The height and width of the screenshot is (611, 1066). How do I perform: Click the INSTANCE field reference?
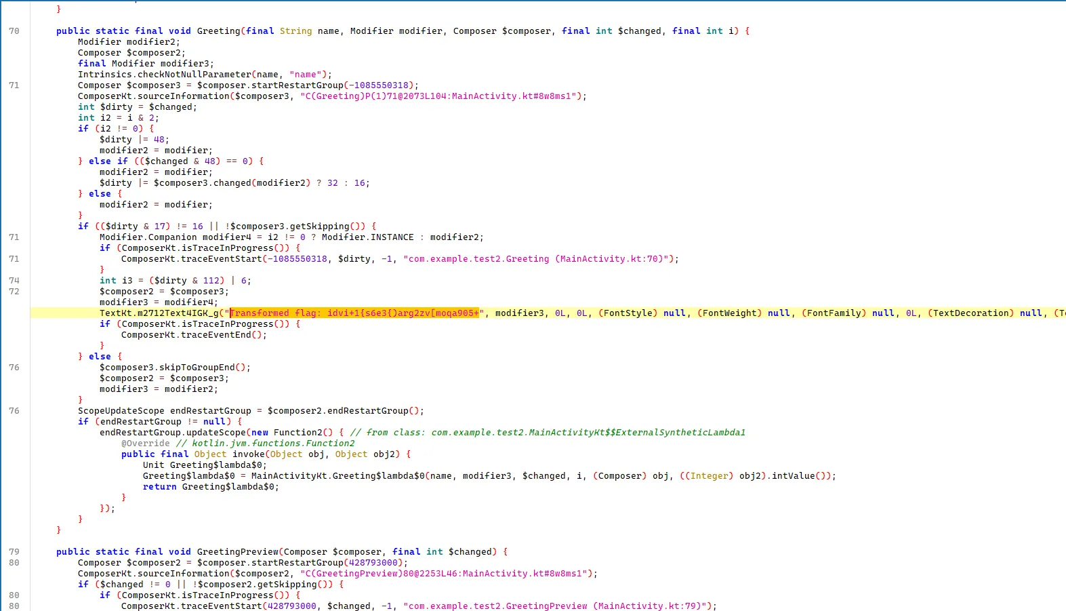click(392, 237)
